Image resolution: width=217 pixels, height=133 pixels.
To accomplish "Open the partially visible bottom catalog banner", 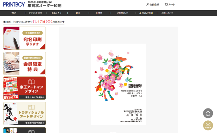I will [25, 130].
